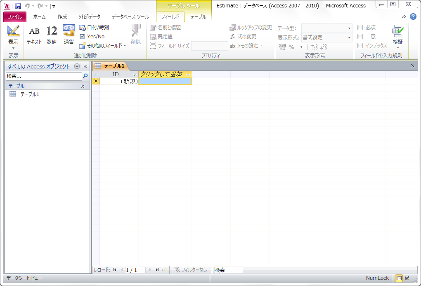Toggle the 一意 unique checkbox
This screenshot has height=286, width=421.
point(360,36)
